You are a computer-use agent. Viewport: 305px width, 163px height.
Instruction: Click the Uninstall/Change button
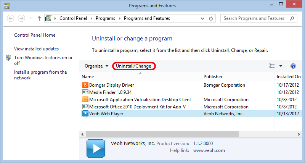point(134,66)
